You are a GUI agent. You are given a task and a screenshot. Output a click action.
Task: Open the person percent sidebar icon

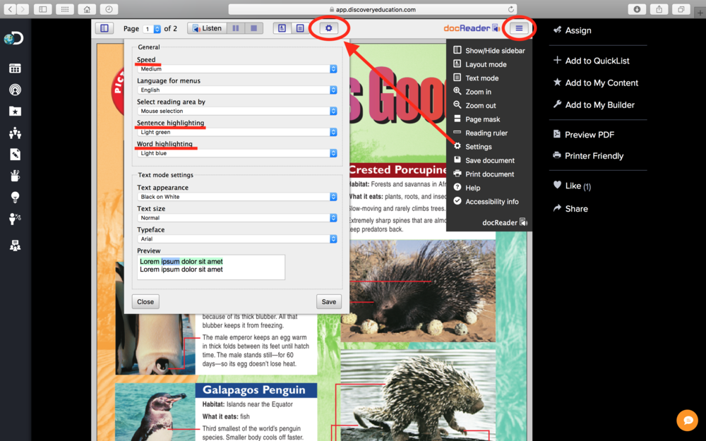pyautogui.click(x=15, y=219)
